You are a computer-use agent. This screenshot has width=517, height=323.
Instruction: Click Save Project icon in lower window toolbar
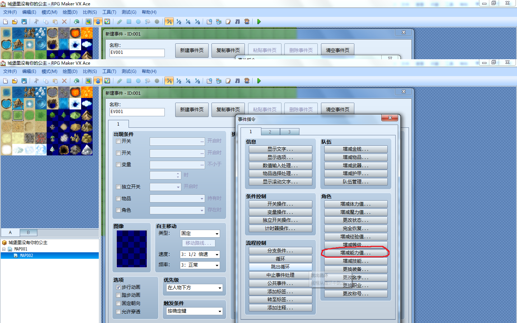pos(24,81)
